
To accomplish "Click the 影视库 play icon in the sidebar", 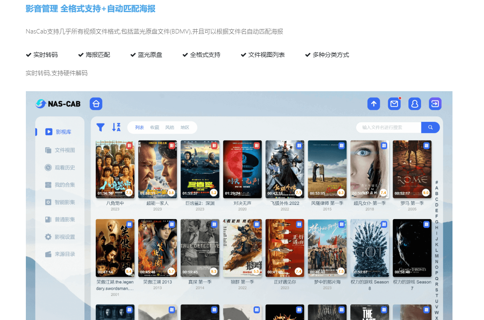I will pos(49,132).
